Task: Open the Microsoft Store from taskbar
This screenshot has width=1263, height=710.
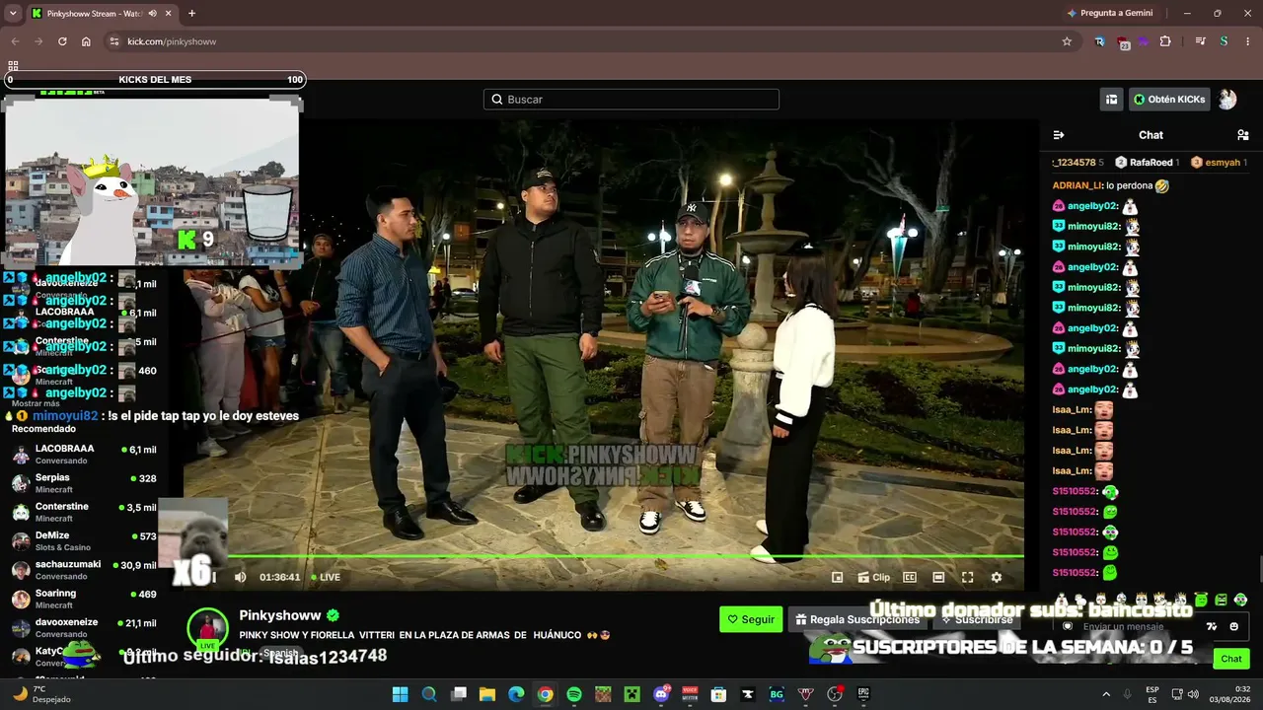Action: click(x=719, y=694)
